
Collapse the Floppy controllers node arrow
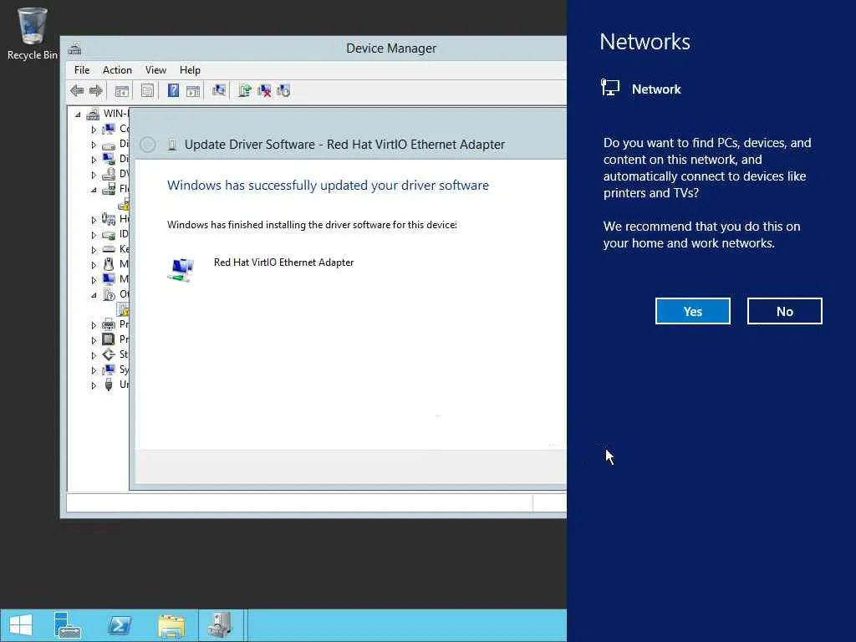click(94, 190)
